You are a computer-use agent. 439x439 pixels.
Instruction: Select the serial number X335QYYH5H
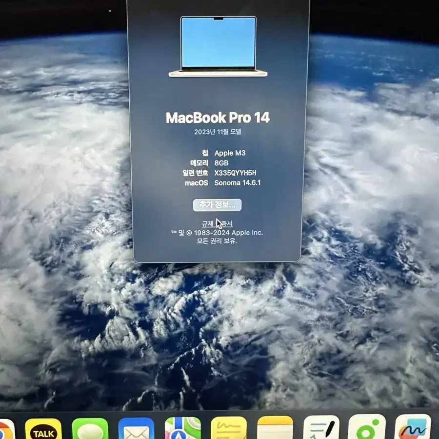pyautogui.click(x=235, y=173)
